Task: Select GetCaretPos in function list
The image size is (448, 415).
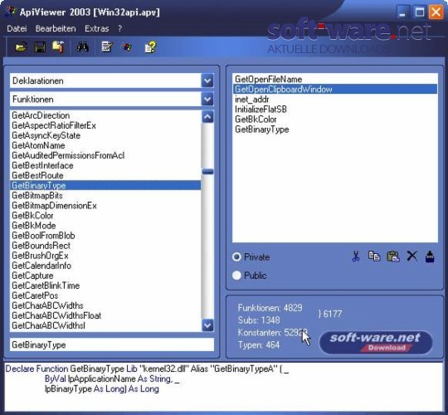Action: pos(105,295)
